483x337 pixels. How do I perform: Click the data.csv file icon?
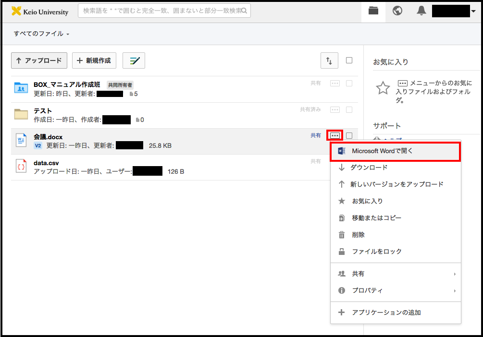pyautogui.click(x=21, y=167)
